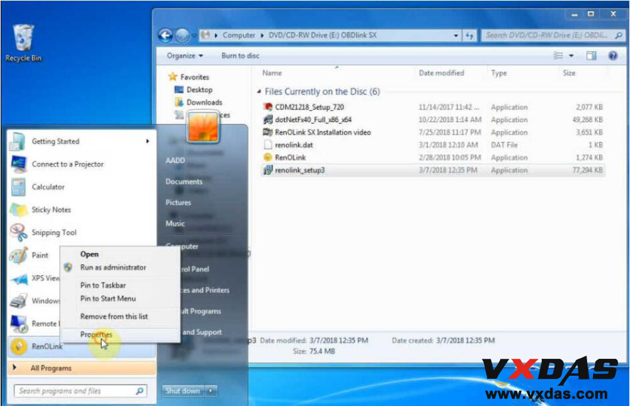This screenshot has height=406, width=630.
Task: Select Downloads in navigation pane
Action: click(204, 102)
